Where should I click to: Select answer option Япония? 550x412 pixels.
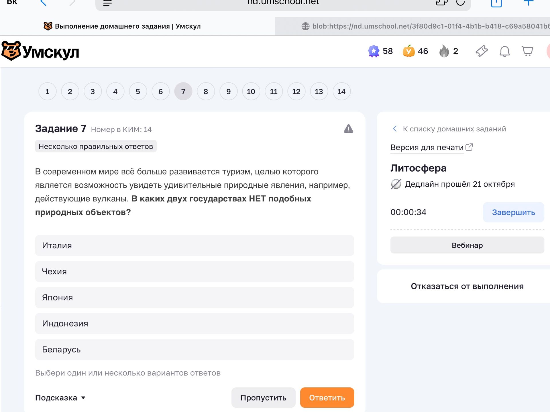tap(195, 298)
